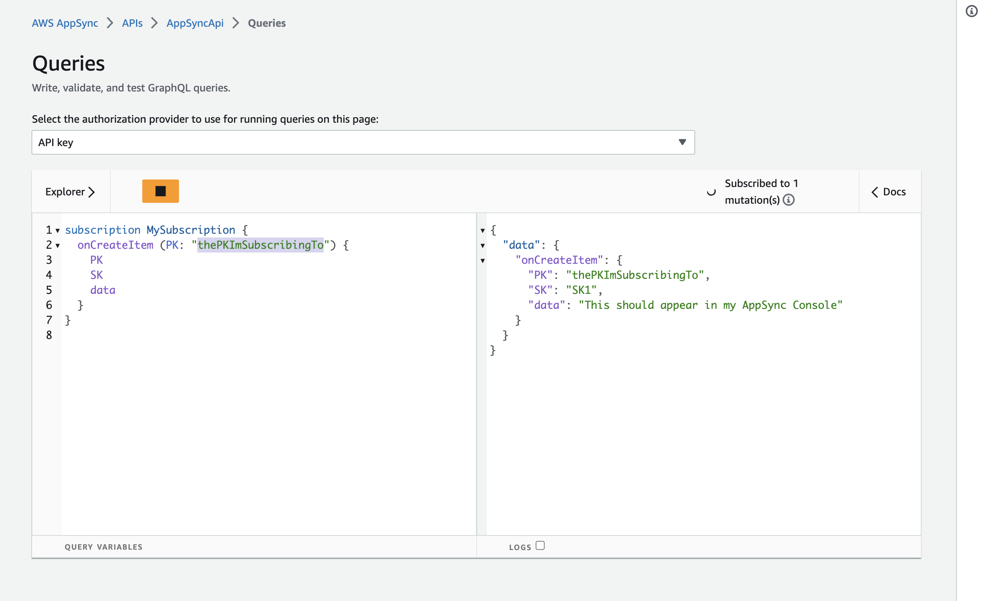Image resolution: width=987 pixels, height=601 pixels.
Task: Click line number 7 in gutter
Action: coord(49,320)
